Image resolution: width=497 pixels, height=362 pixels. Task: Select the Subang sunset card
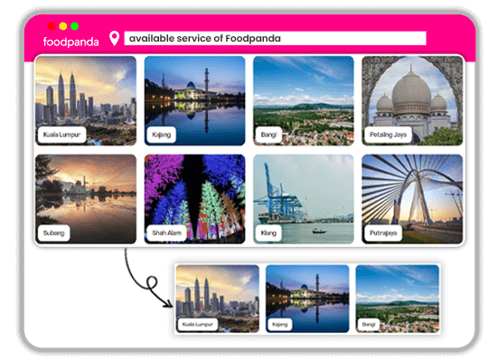86,199
